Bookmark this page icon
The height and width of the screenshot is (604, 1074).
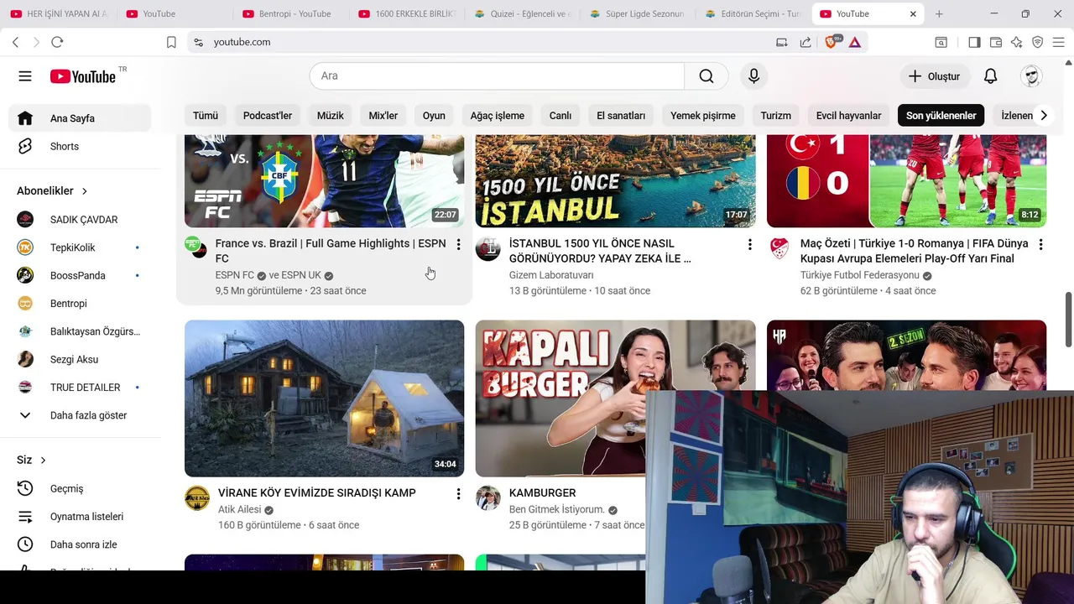tap(171, 42)
